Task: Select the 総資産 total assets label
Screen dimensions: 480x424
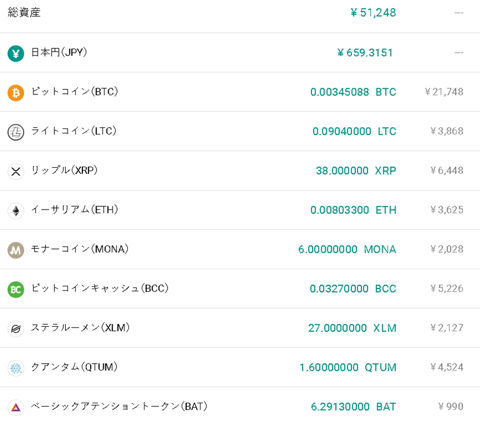Action: (x=24, y=13)
